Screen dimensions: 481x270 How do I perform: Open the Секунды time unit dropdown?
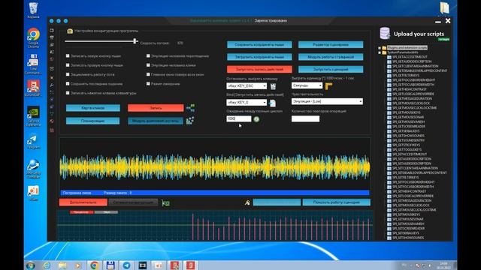tap(307, 85)
